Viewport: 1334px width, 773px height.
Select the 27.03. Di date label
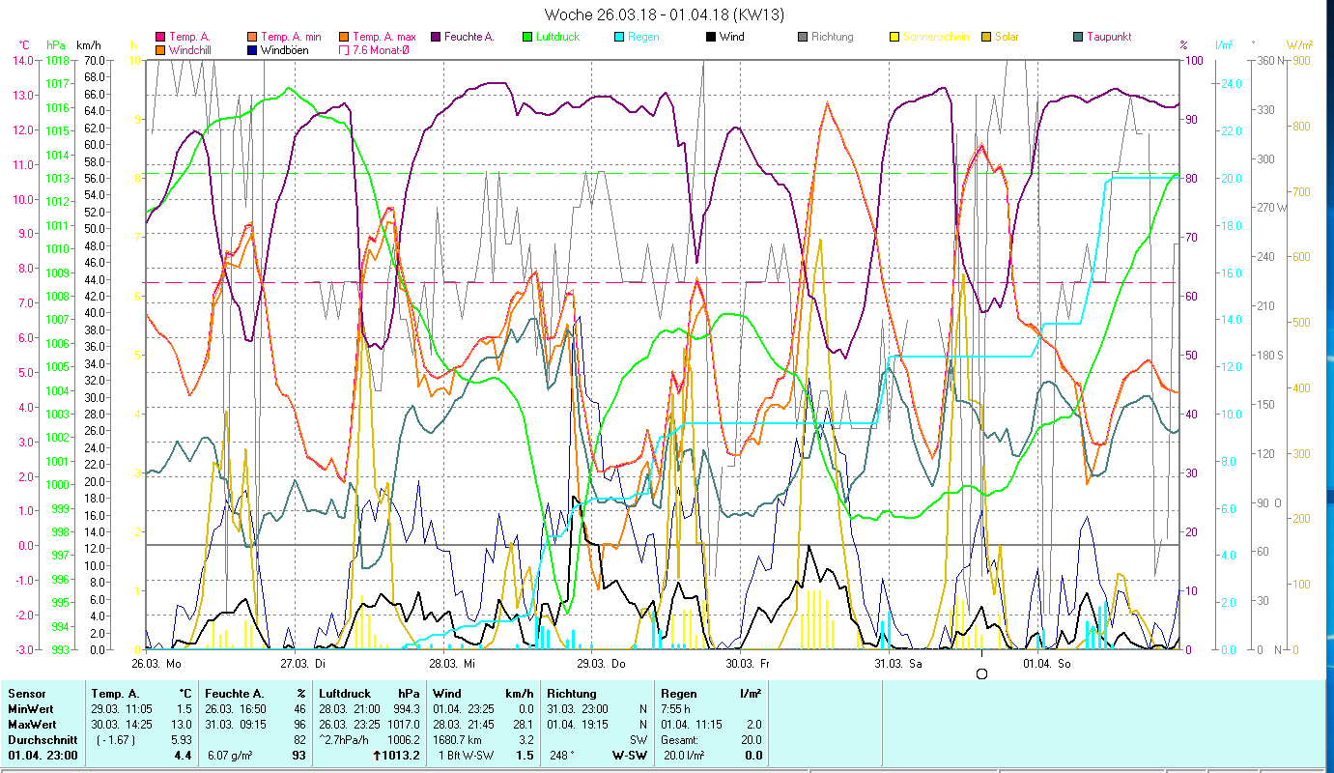point(304,664)
